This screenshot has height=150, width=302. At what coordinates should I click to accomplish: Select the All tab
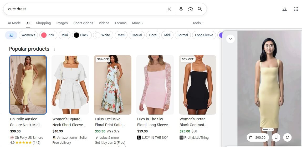[28, 23]
